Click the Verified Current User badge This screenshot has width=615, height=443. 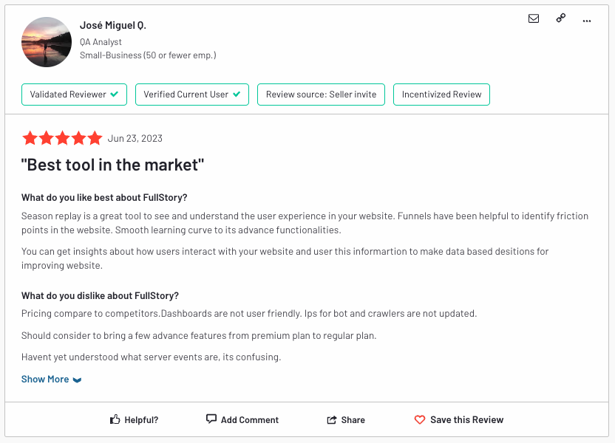coord(192,95)
